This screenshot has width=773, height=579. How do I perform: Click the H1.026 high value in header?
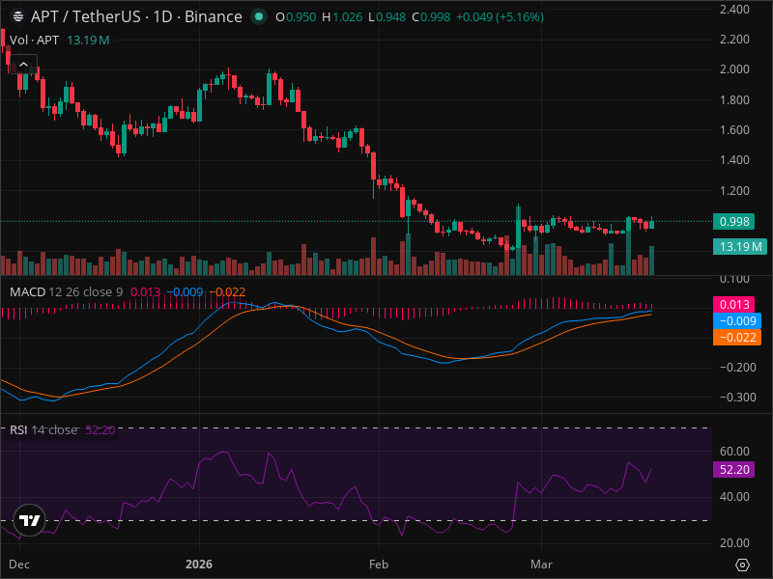pyautogui.click(x=342, y=17)
